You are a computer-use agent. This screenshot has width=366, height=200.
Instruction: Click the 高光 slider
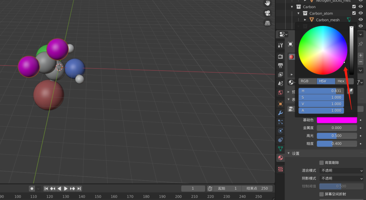point(337,136)
